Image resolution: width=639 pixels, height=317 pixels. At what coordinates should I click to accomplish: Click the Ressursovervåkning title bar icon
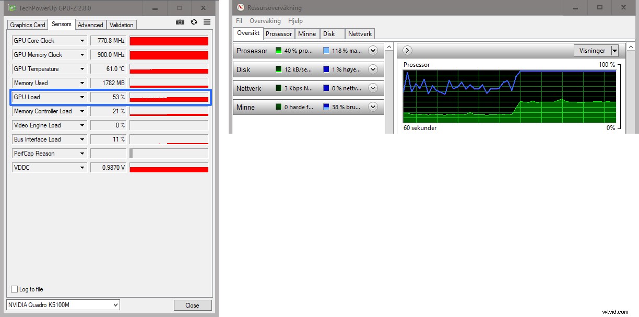coord(241,8)
